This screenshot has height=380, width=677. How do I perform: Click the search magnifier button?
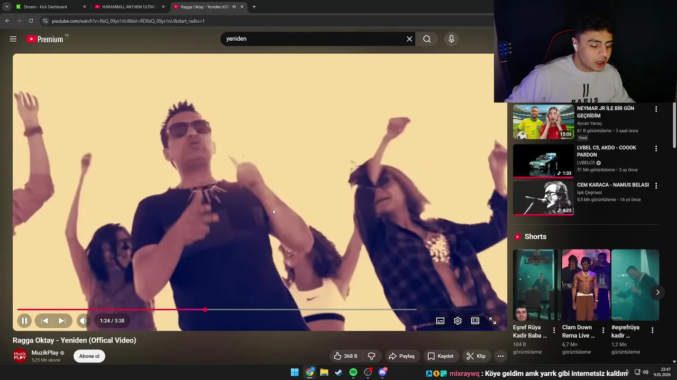tap(427, 39)
